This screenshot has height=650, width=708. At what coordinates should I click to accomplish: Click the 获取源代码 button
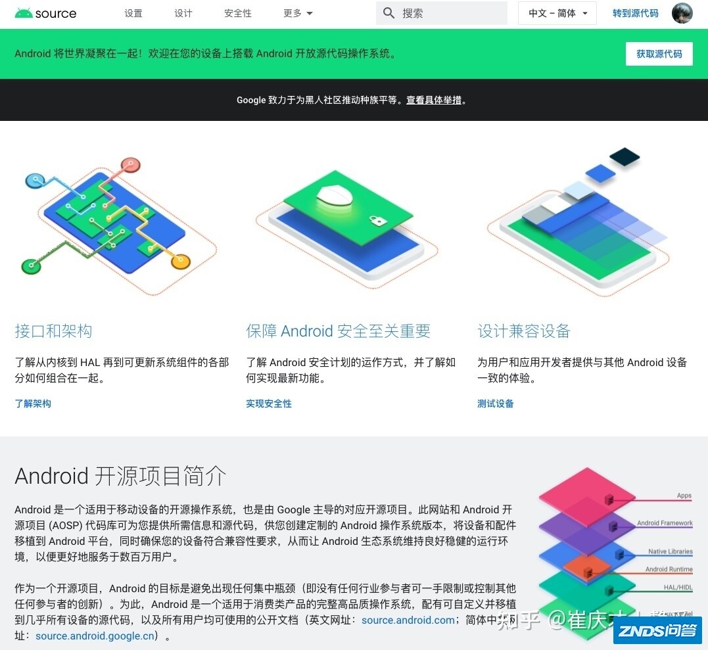659,54
